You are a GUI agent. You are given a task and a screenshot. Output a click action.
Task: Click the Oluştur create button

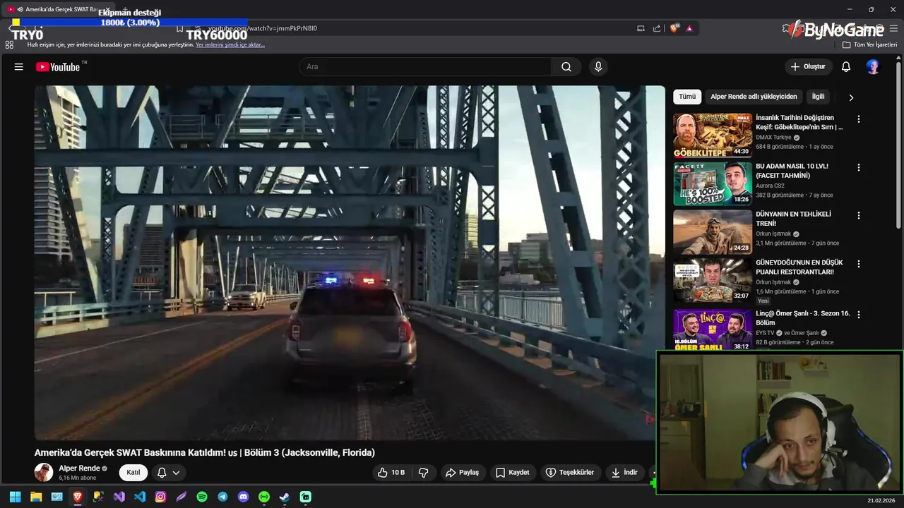[x=808, y=67]
